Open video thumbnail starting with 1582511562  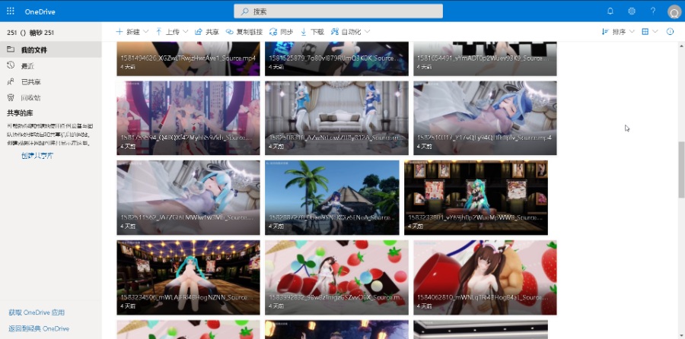click(x=188, y=198)
